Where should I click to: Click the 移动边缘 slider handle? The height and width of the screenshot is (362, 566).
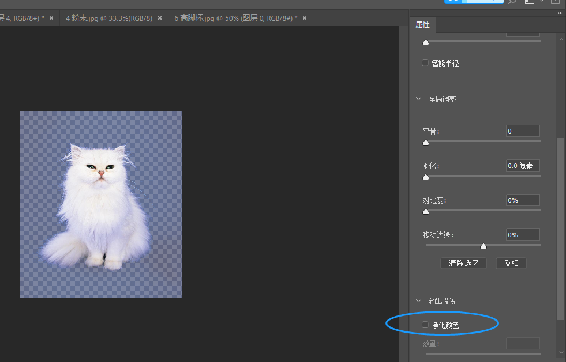tap(483, 246)
